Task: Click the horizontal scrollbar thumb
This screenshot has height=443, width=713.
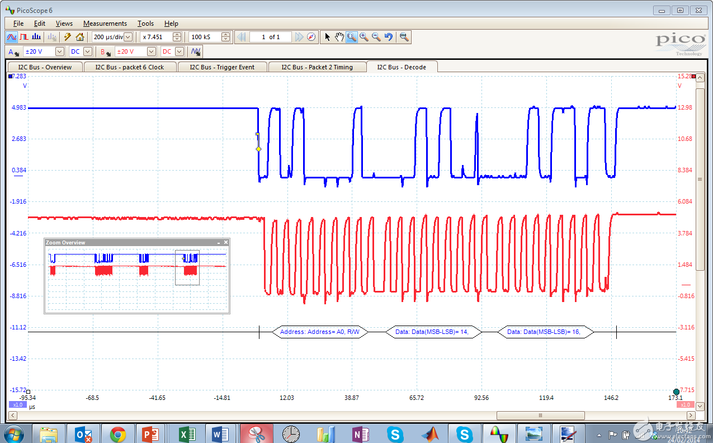Action: click(540, 416)
